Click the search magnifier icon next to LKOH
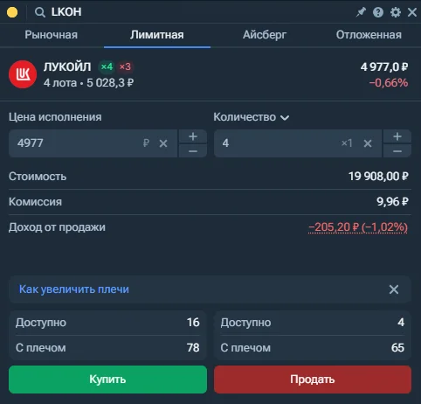421x404 pixels. pyautogui.click(x=40, y=12)
